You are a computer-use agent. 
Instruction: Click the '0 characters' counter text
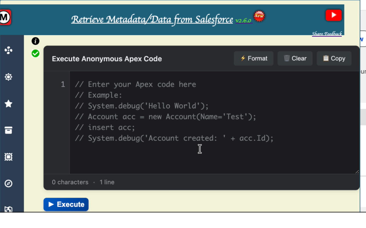70,182
